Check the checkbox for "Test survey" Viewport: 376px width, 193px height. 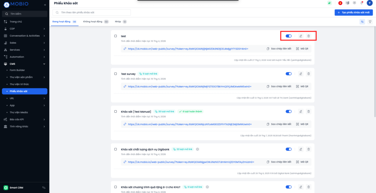[116, 74]
